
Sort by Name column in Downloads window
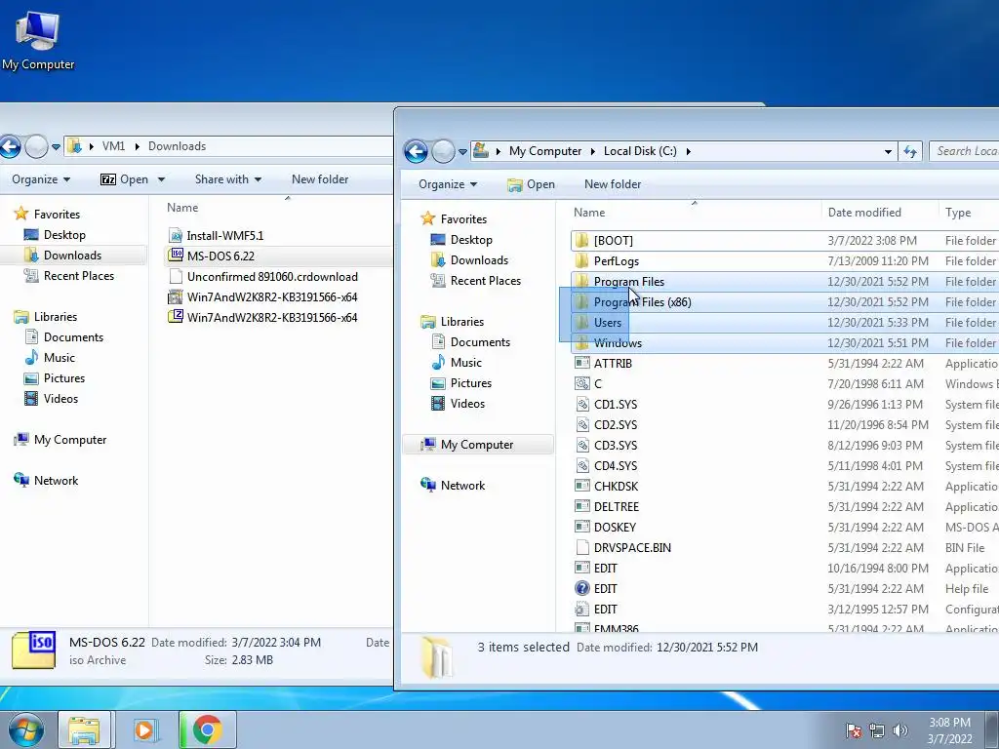tap(182, 208)
